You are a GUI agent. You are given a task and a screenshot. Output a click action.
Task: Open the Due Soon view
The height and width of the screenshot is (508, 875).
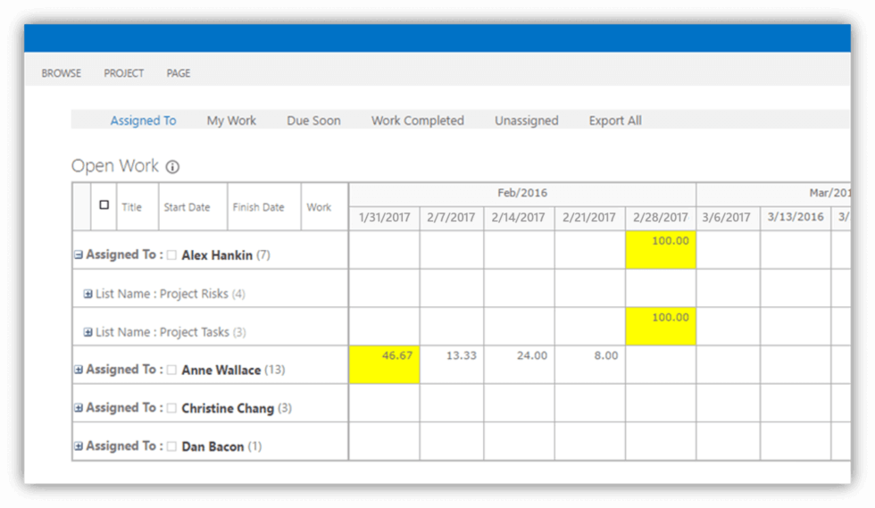coord(313,121)
